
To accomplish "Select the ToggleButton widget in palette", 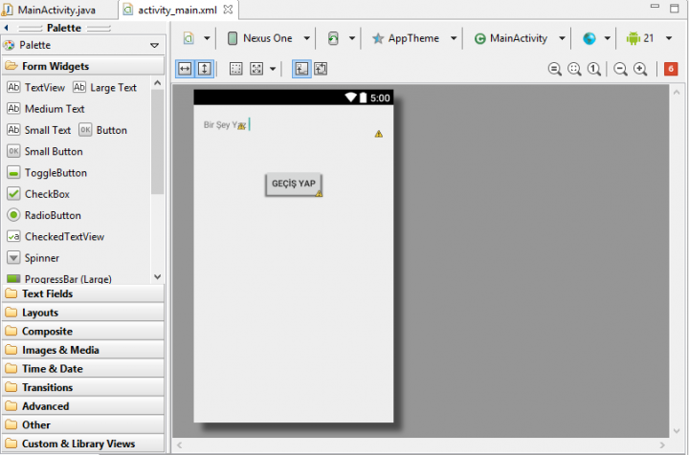I will [x=56, y=173].
